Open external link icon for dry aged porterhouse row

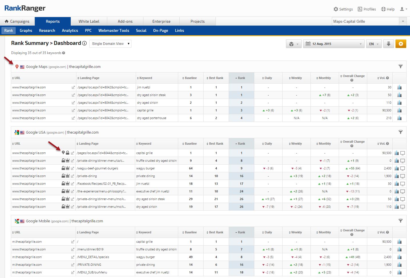[73, 118]
